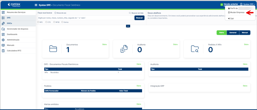The height and width of the screenshot is (110, 257).
Task: Switch period to Diário
Action: [222, 32]
